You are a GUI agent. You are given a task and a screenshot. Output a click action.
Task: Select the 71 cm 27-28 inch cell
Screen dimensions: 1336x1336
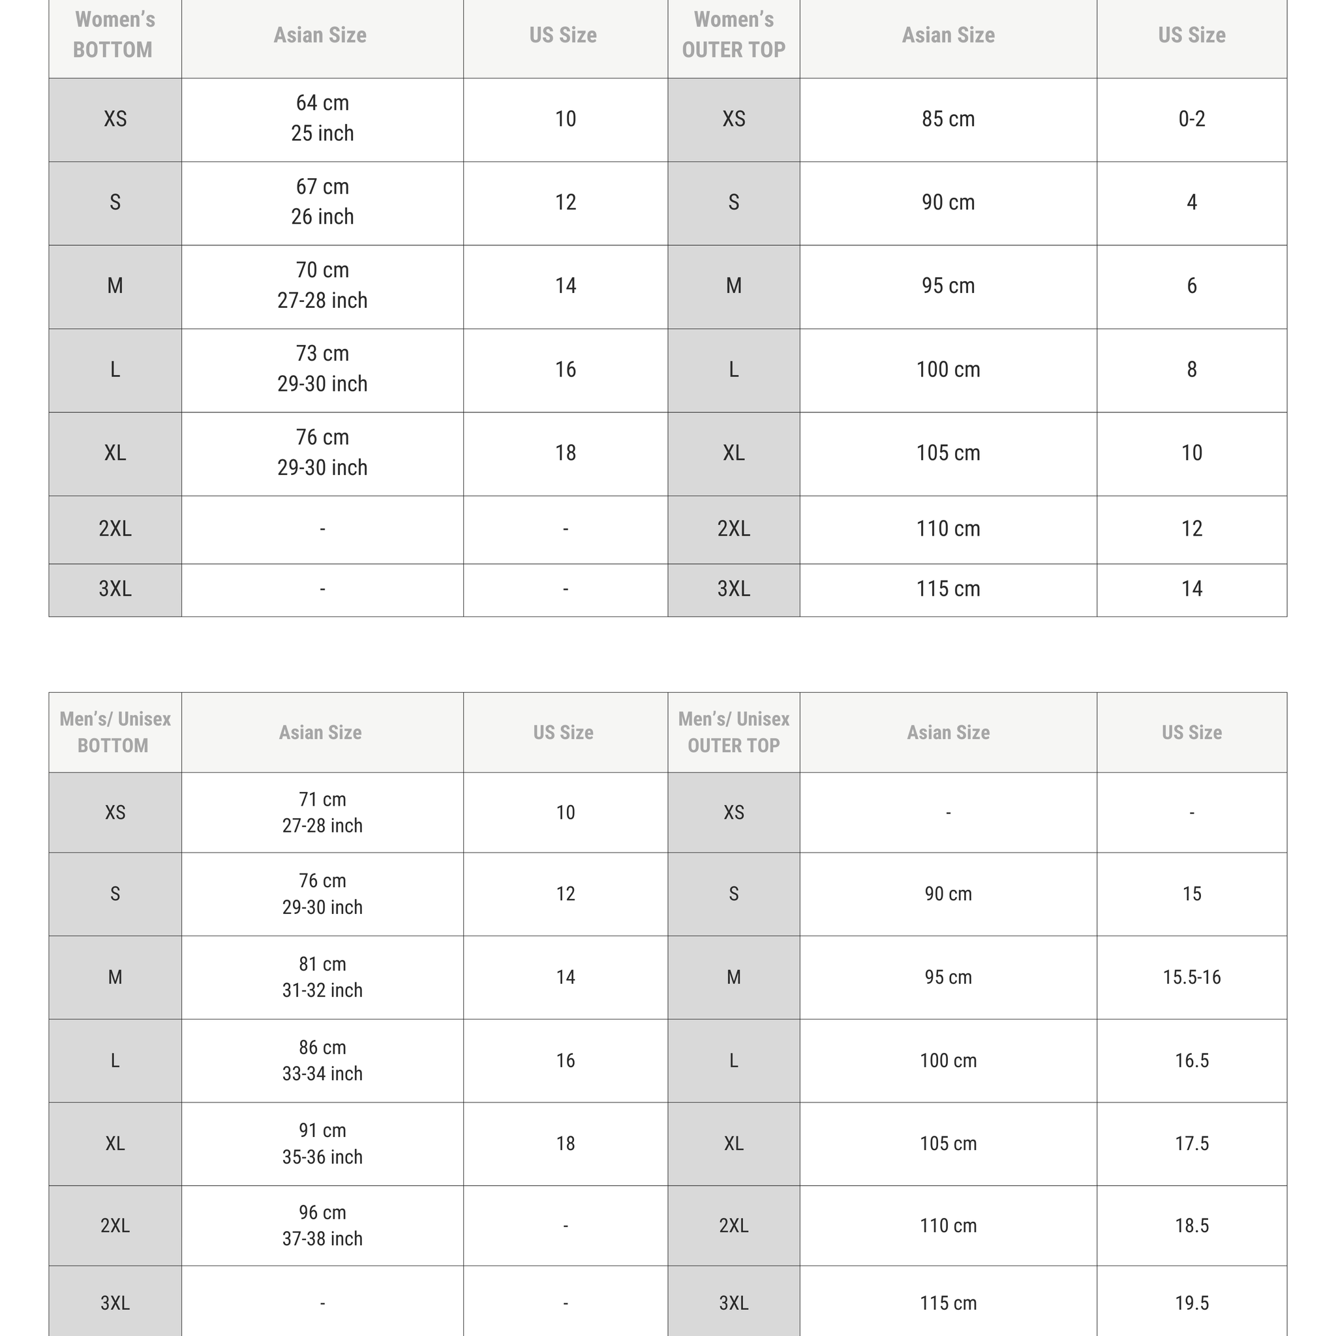(322, 813)
